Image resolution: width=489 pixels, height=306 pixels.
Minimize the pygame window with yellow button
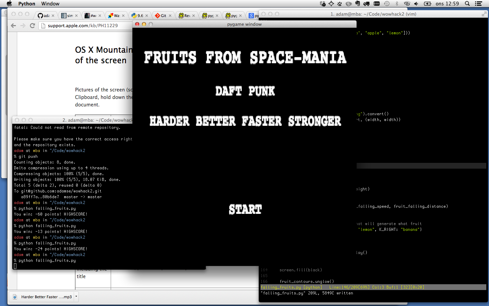144,24
